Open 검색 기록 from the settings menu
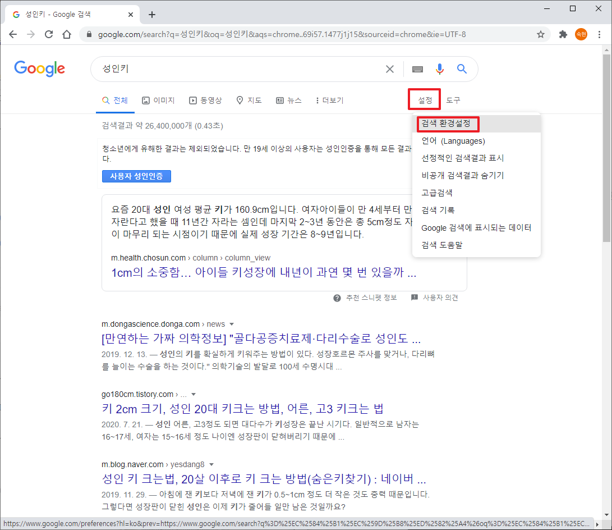The width and height of the screenshot is (612, 530). point(476,210)
